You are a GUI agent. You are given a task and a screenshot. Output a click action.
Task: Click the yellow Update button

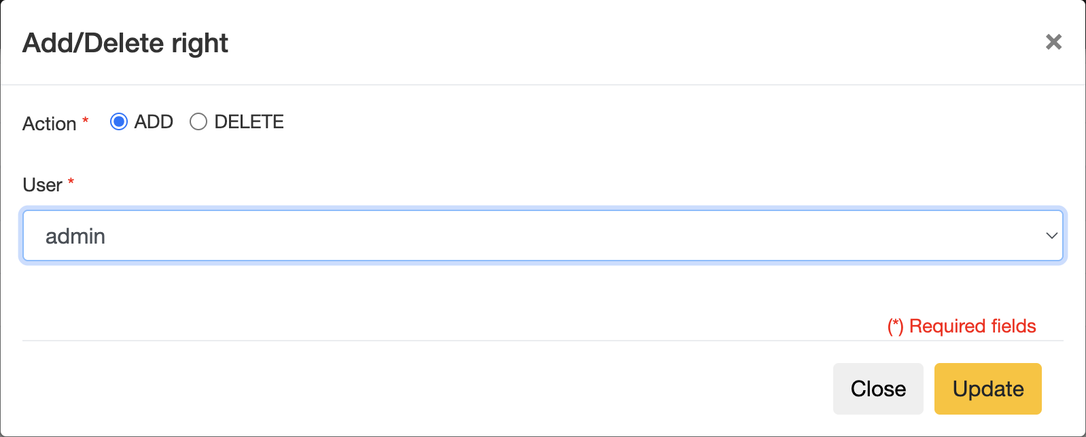987,388
